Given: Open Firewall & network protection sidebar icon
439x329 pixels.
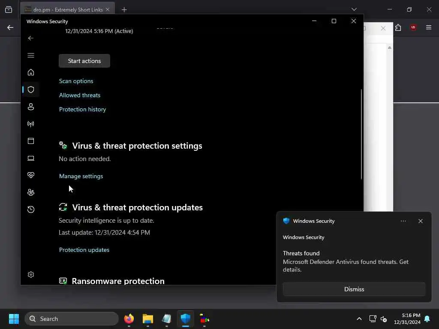Looking at the screenshot, I should [31, 124].
